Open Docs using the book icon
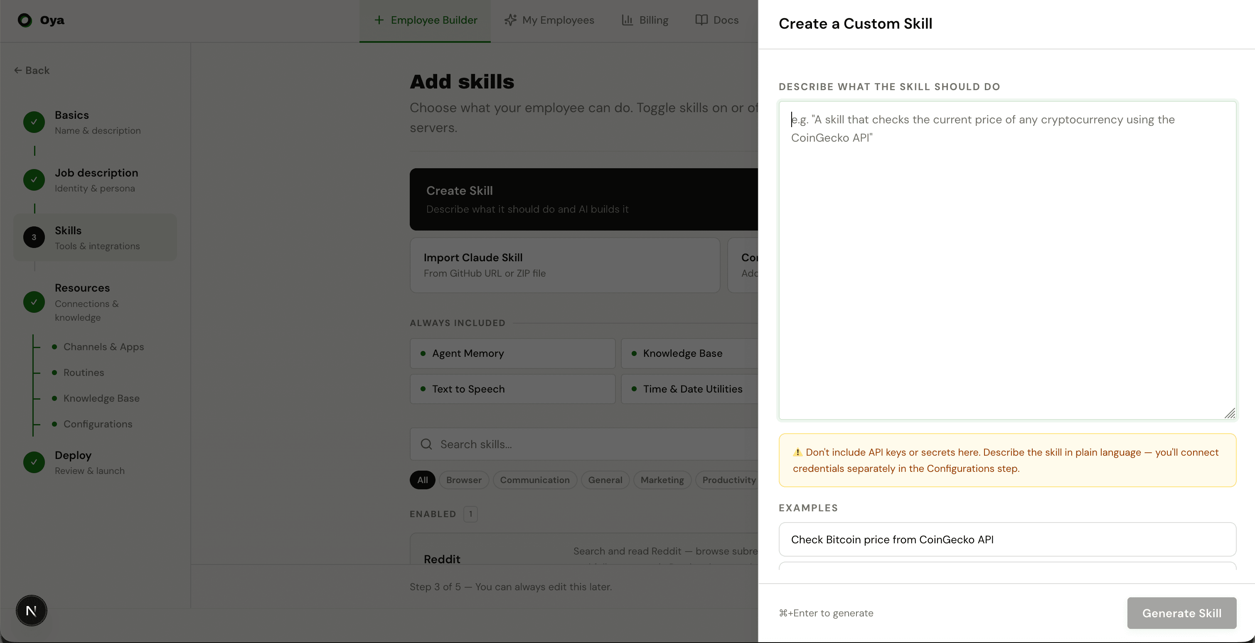 (x=701, y=20)
